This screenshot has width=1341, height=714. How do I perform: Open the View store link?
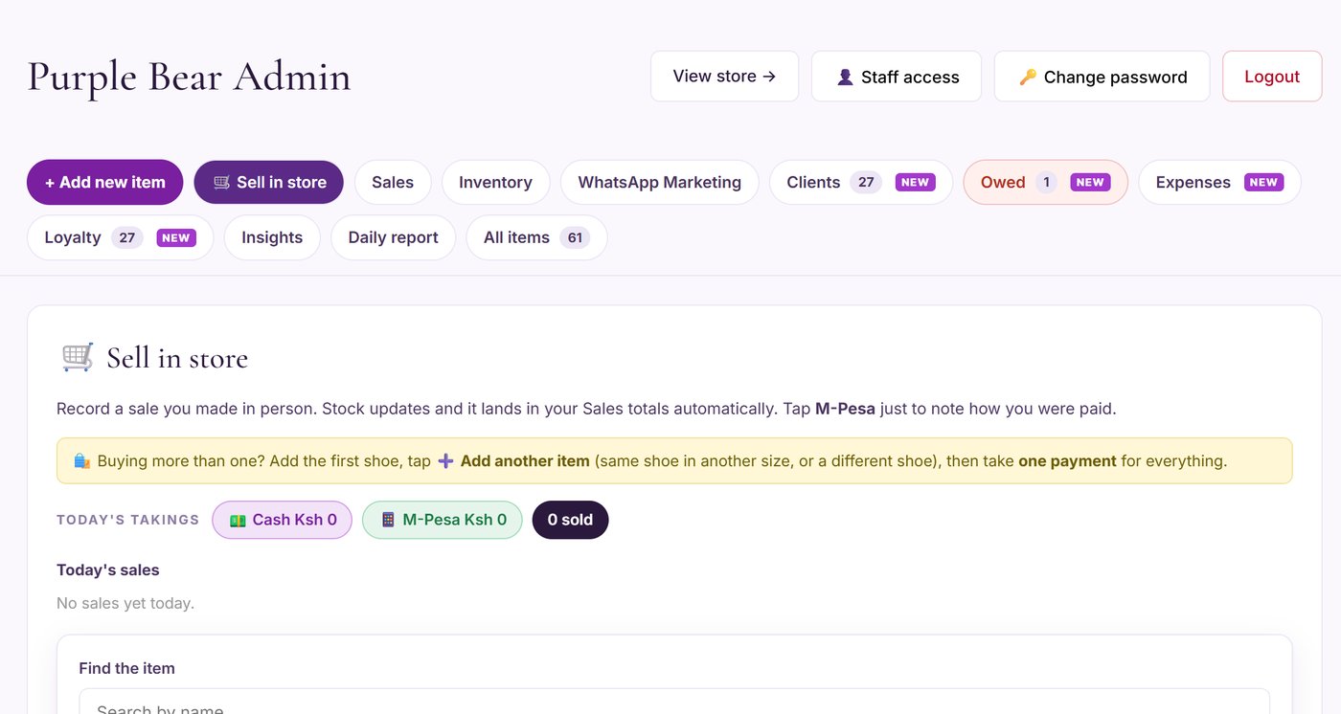[724, 77]
